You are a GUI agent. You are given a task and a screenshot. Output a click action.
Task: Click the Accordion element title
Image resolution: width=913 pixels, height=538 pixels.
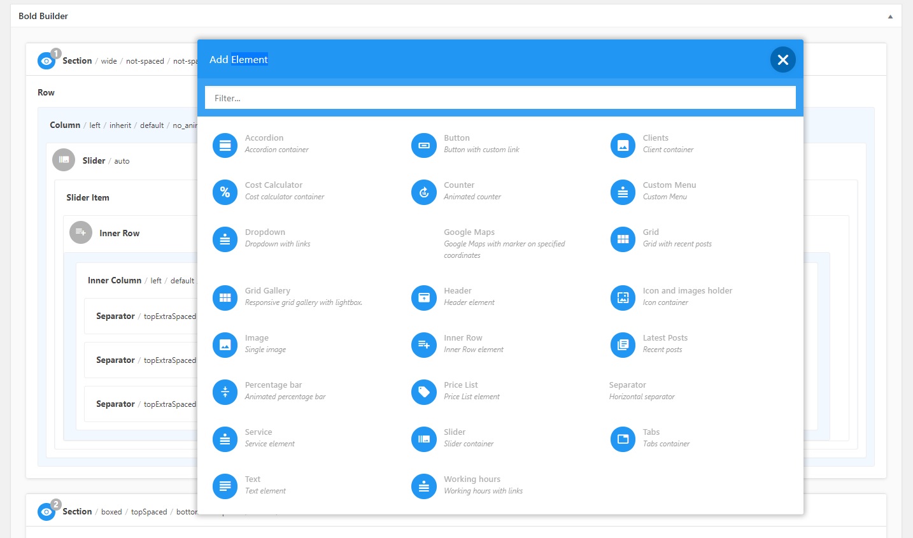click(264, 138)
